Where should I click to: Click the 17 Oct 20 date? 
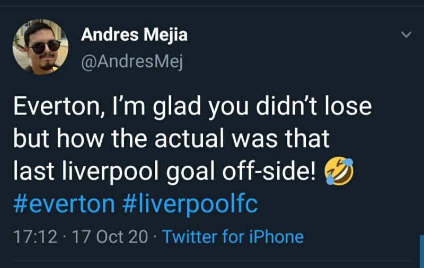click(110, 236)
